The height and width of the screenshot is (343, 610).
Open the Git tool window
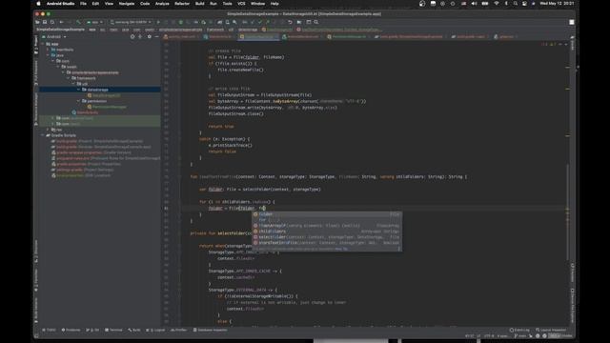coord(92,330)
